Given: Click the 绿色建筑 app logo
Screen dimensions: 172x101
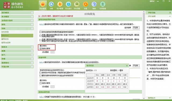Looking at the screenshot, I should pyautogui.click(x=13, y=5).
